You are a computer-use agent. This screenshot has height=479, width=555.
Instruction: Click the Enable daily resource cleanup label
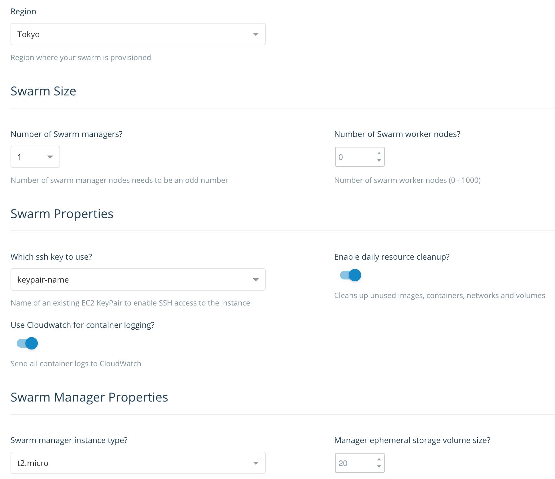392,257
